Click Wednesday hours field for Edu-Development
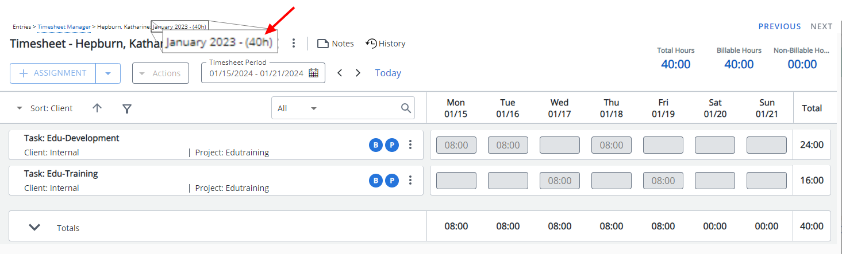The image size is (842, 254). [559, 145]
